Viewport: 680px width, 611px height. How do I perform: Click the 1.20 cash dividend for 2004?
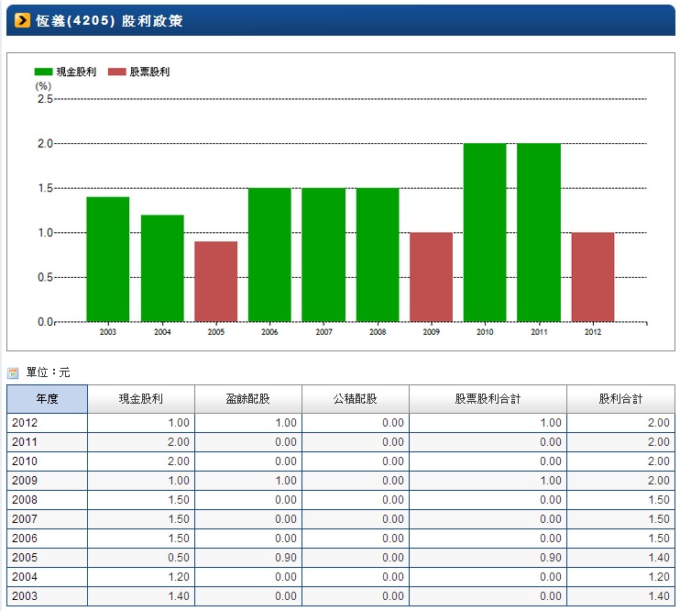pyautogui.click(x=179, y=577)
